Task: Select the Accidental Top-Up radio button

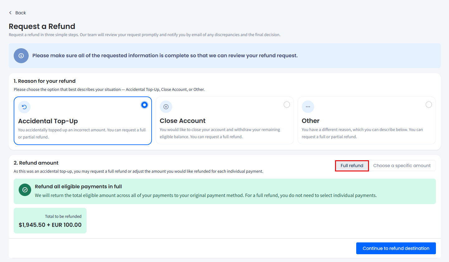Action: pyautogui.click(x=144, y=105)
